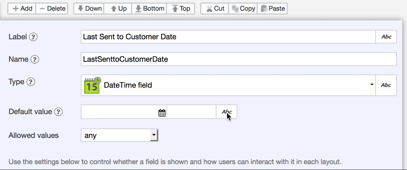The height and width of the screenshot is (170, 407).
Task: Move field Up with arrow button
Action: coord(118,9)
